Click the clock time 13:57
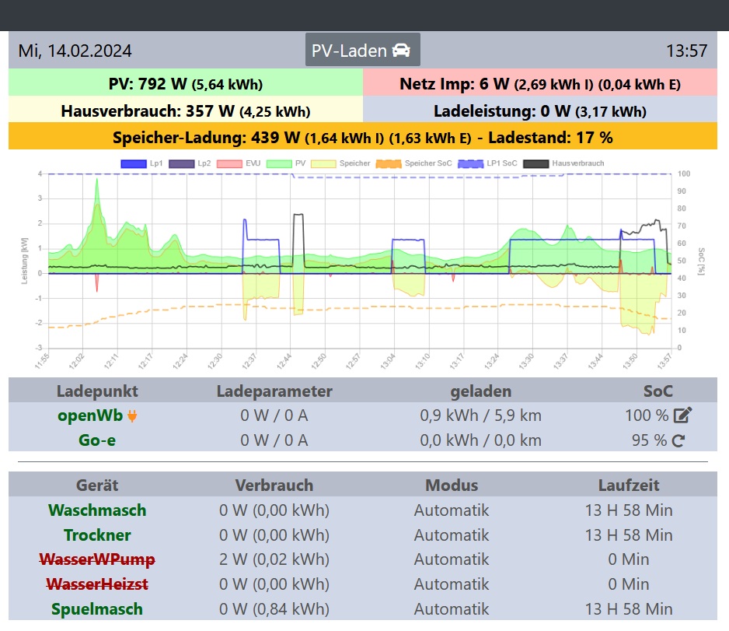The image size is (729, 631). 687,51
